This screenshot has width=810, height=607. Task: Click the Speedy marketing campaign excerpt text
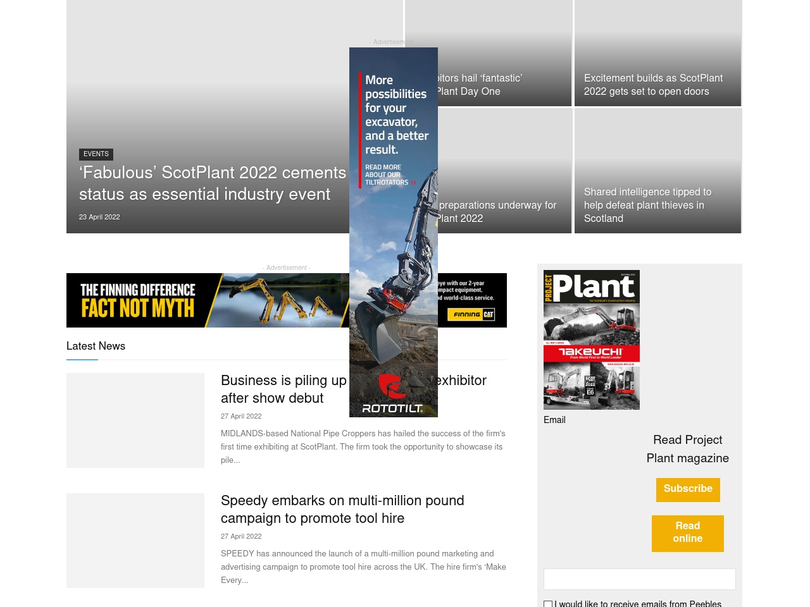[x=363, y=567]
